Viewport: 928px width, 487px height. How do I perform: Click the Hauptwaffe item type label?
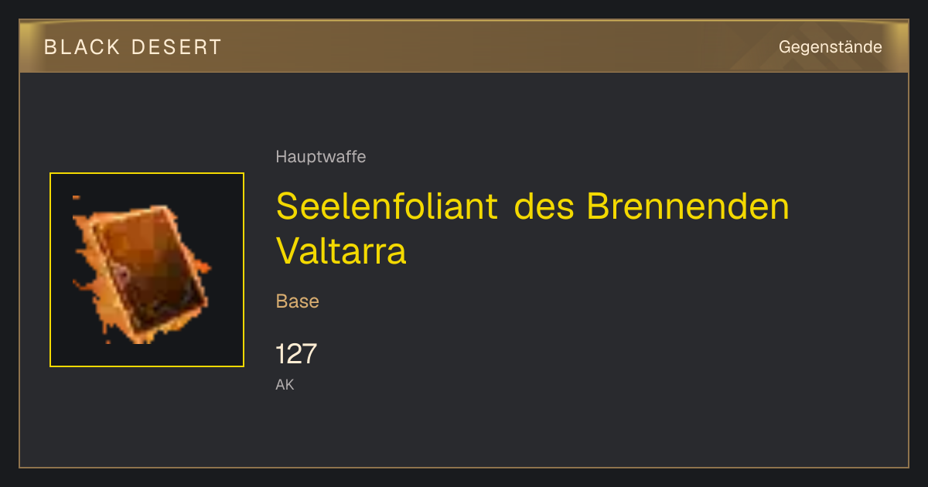tap(321, 157)
